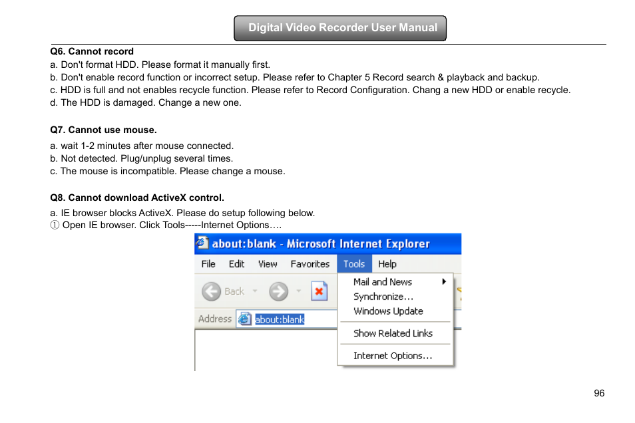Click the heading 'Q7. Cannot use mouse.'
635x423 pixels.
[103, 130]
